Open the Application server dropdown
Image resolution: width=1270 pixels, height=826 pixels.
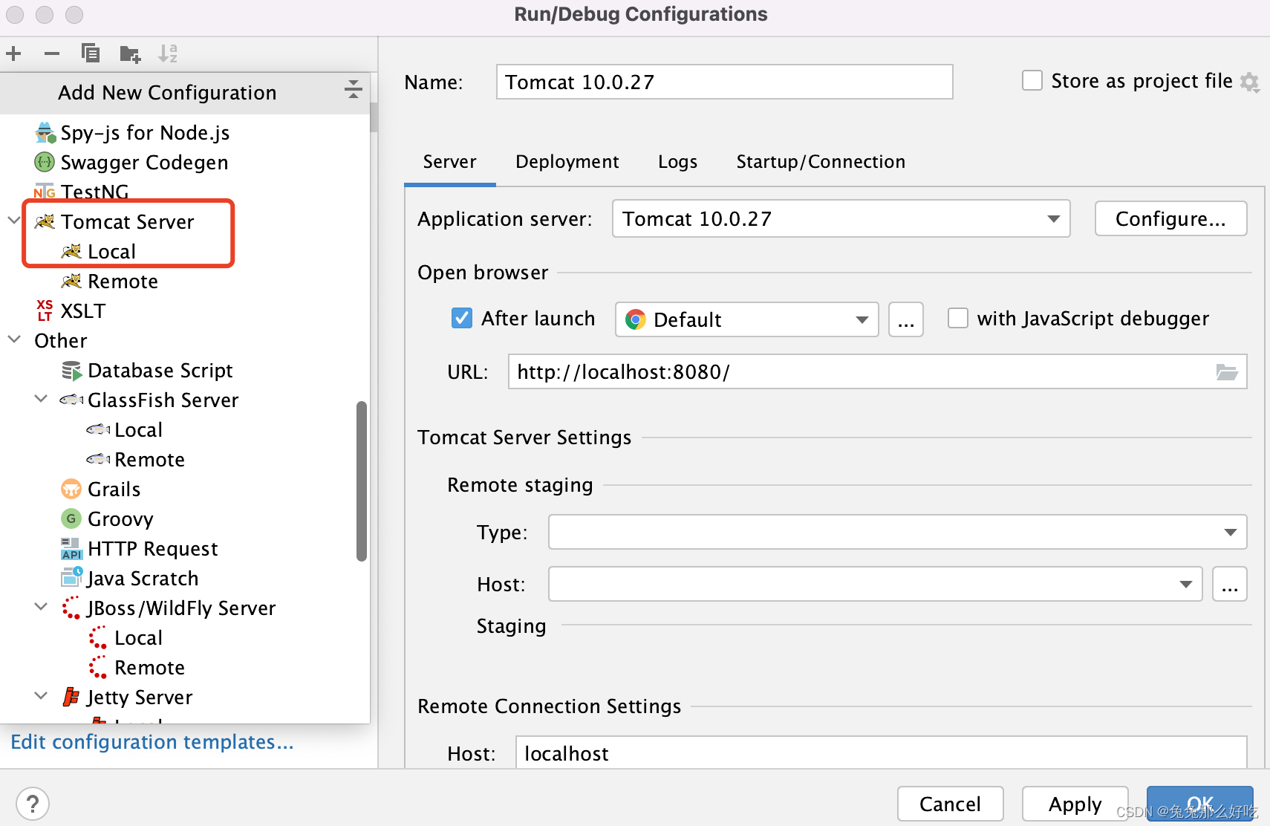coord(841,218)
